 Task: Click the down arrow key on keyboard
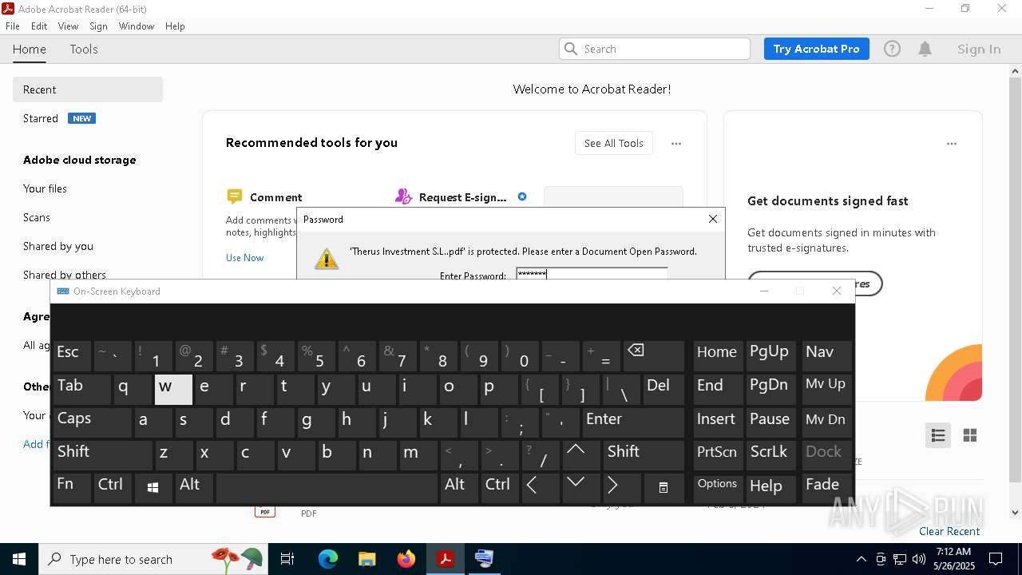coord(582,488)
